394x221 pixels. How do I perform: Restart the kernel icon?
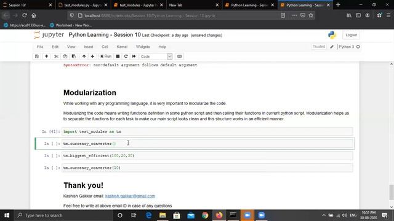coord(126,56)
